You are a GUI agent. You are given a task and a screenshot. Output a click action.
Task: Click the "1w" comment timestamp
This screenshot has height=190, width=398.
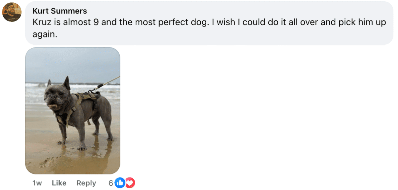tap(37, 183)
